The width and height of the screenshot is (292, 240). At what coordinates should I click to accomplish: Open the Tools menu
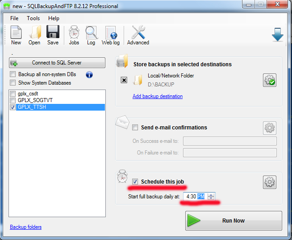click(x=33, y=18)
